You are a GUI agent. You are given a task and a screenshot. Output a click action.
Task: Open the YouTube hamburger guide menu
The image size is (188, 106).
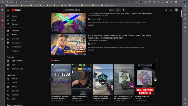8,10
